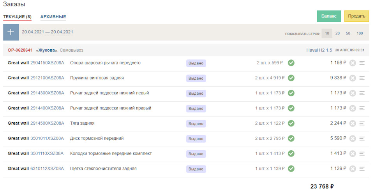374x193 pixels.
Task: Click part number 2912100ASZ08A link
Action: (47, 78)
